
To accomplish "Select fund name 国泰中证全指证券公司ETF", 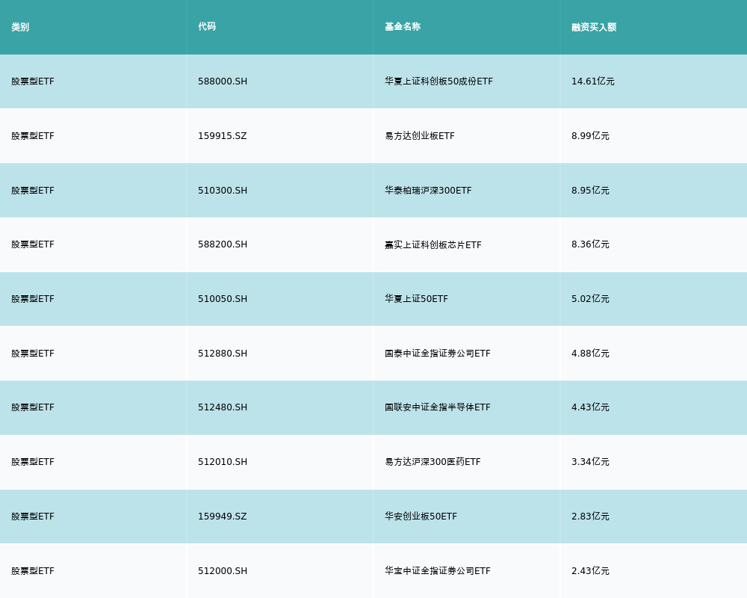I will click(437, 354).
